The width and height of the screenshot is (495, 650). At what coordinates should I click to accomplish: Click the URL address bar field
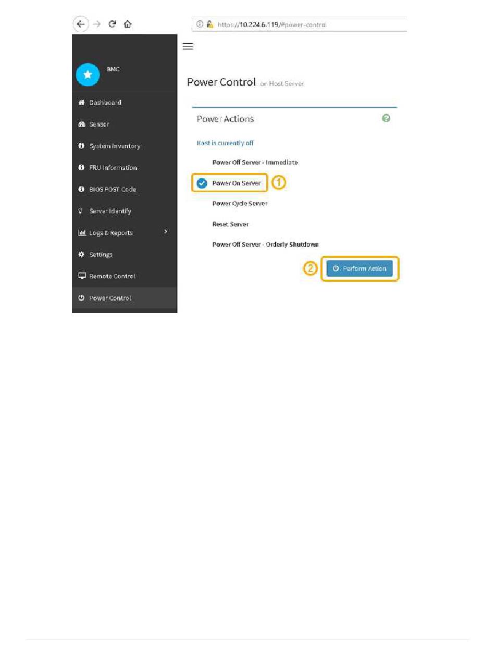pos(300,24)
